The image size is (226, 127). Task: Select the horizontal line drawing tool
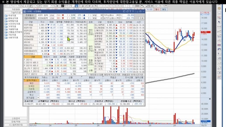[219, 27]
